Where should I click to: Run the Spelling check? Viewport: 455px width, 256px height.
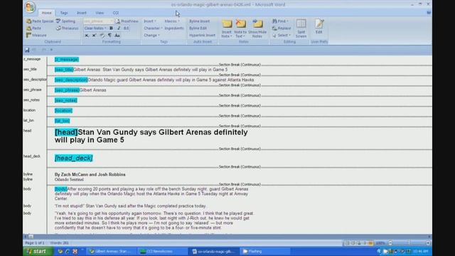tap(65, 21)
